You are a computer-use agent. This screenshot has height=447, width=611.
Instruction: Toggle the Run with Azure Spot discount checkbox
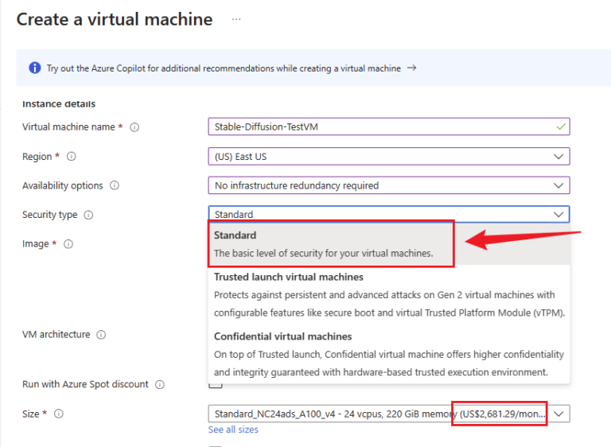tap(215, 385)
